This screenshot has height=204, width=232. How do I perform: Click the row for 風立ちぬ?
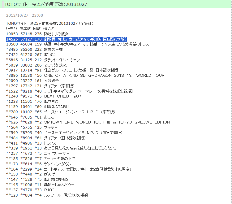tap(32, 102)
